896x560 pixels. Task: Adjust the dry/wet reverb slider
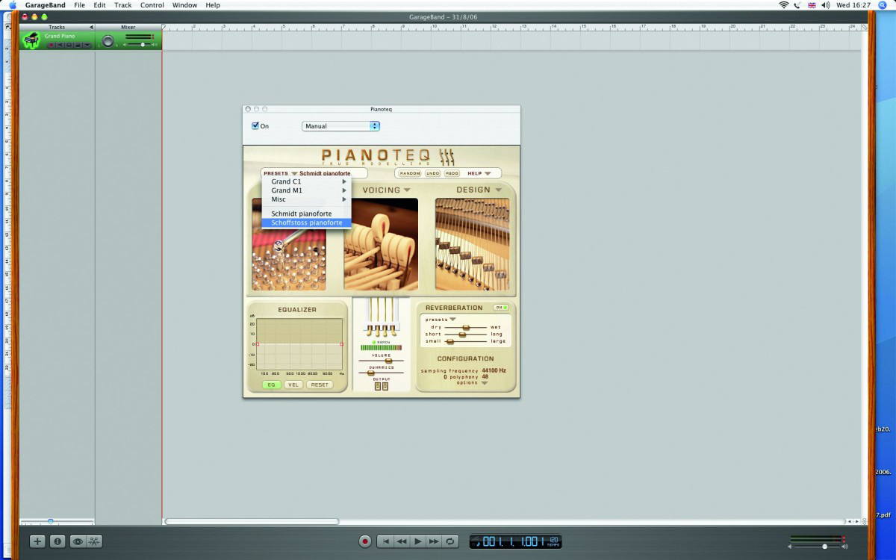click(x=467, y=327)
